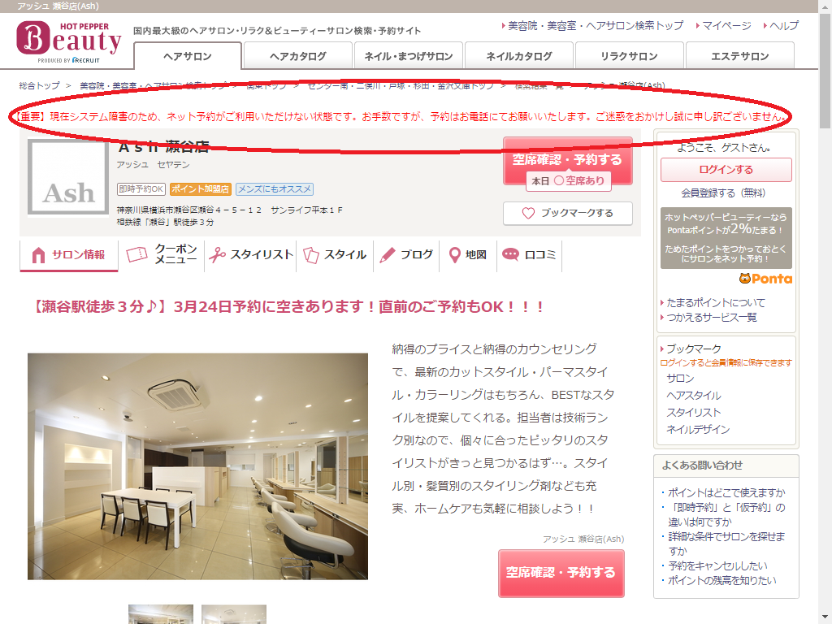Open the スタイル tab
This screenshot has width=832, height=624.
tap(335, 254)
